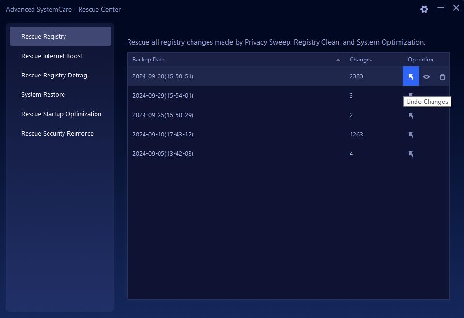Click the 2383 changes value

pos(356,76)
